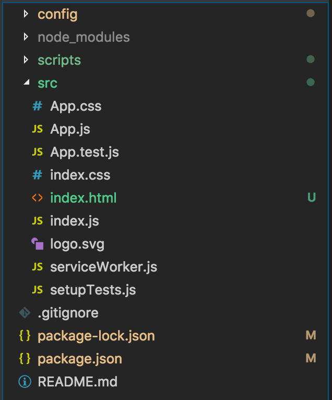
Task: Expand the scripts folder
Action: [x=59, y=60]
